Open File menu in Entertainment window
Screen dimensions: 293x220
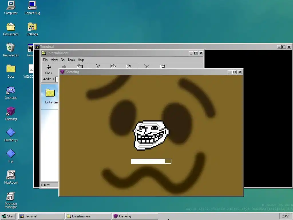45,60
